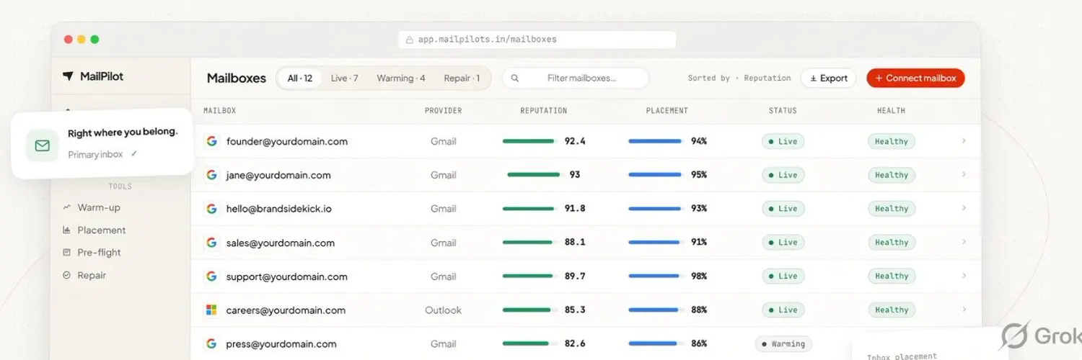1082x360 pixels.
Task: Click the Repair icon in sidebar
Action: pyautogui.click(x=67, y=275)
